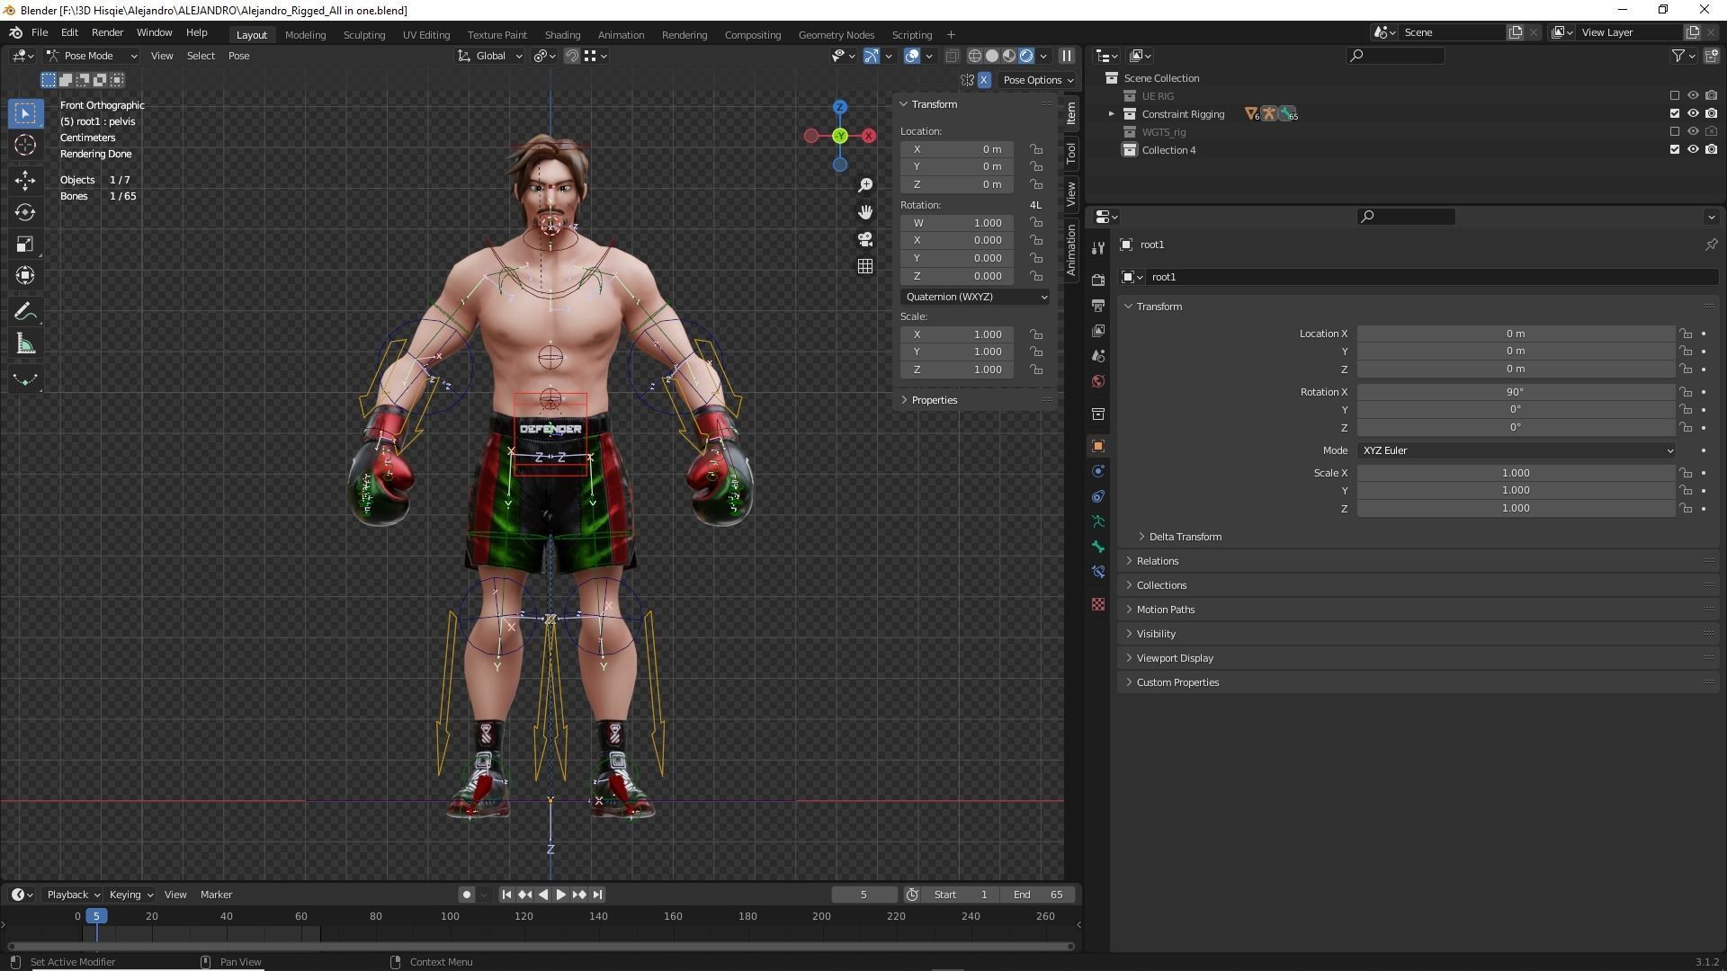1727x971 pixels.
Task: Select the Rotate tool
Action: point(25,212)
